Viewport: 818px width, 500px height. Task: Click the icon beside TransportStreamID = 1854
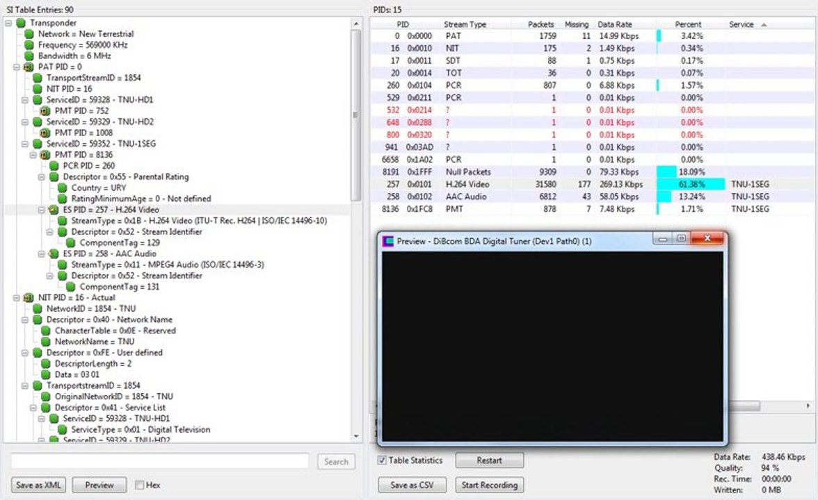click(x=37, y=78)
